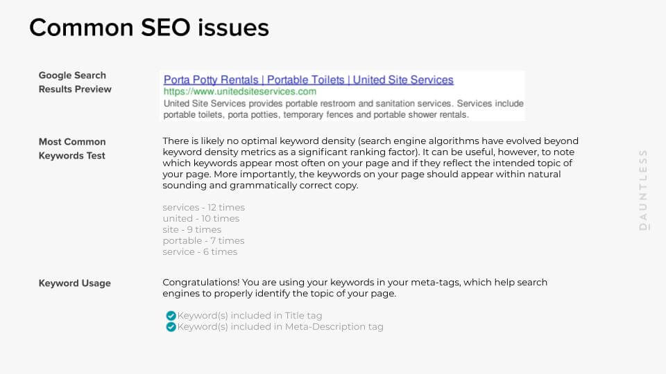Image resolution: width=666 pixels, height=374 pixels.
Task: Click 'Keyword(s) included in Title tag' text
Action: (250, 316)
